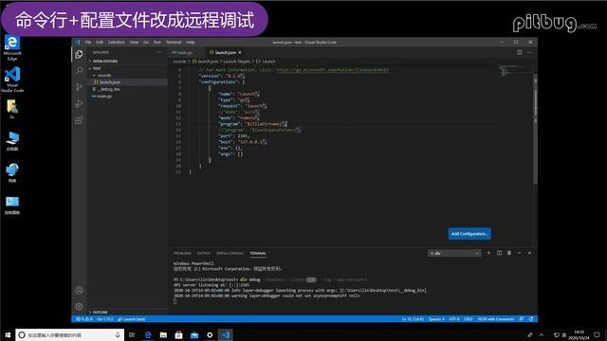Click the Windows taskbar search box
The width and height of the screenshot is (607, 341).
[69, 334]
